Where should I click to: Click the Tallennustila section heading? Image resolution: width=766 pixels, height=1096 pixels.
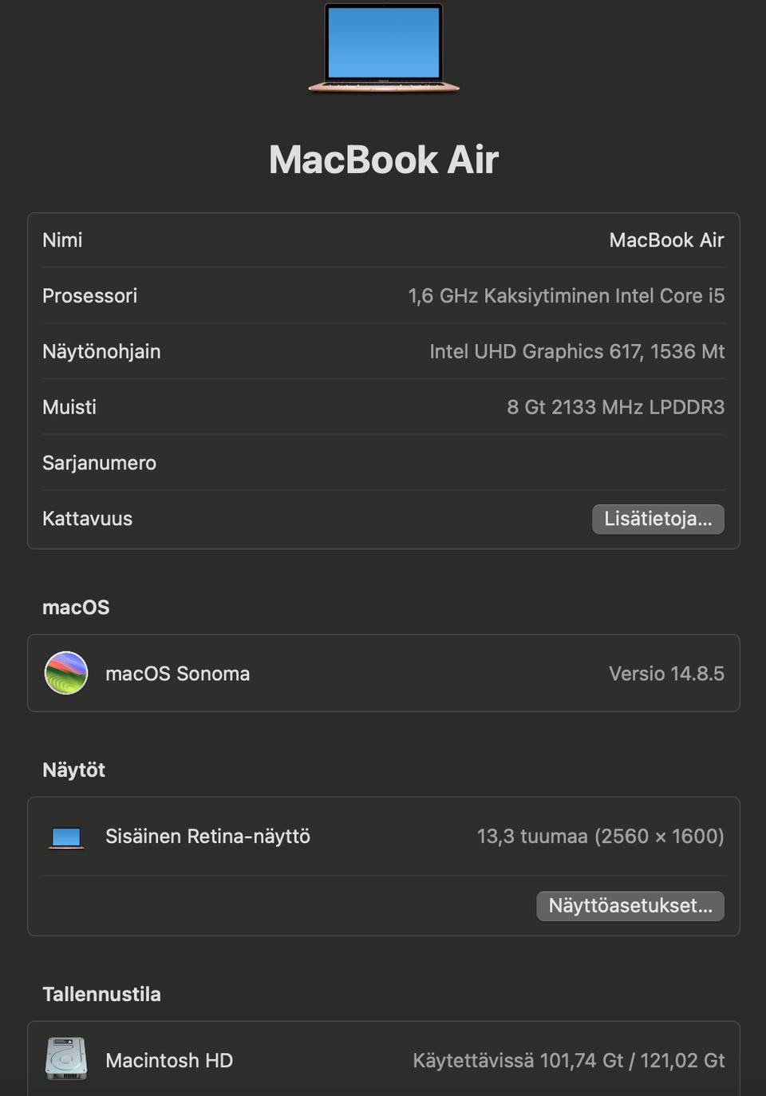[x=101, y=994]
